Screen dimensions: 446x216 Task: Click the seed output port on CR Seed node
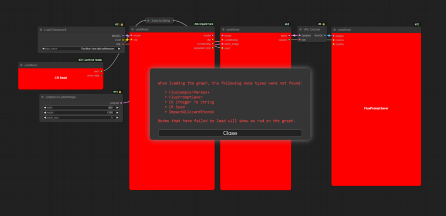click(x=101, y=71)
